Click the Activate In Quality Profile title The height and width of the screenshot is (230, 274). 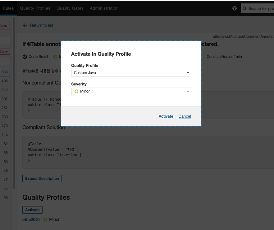coord(101,54)
